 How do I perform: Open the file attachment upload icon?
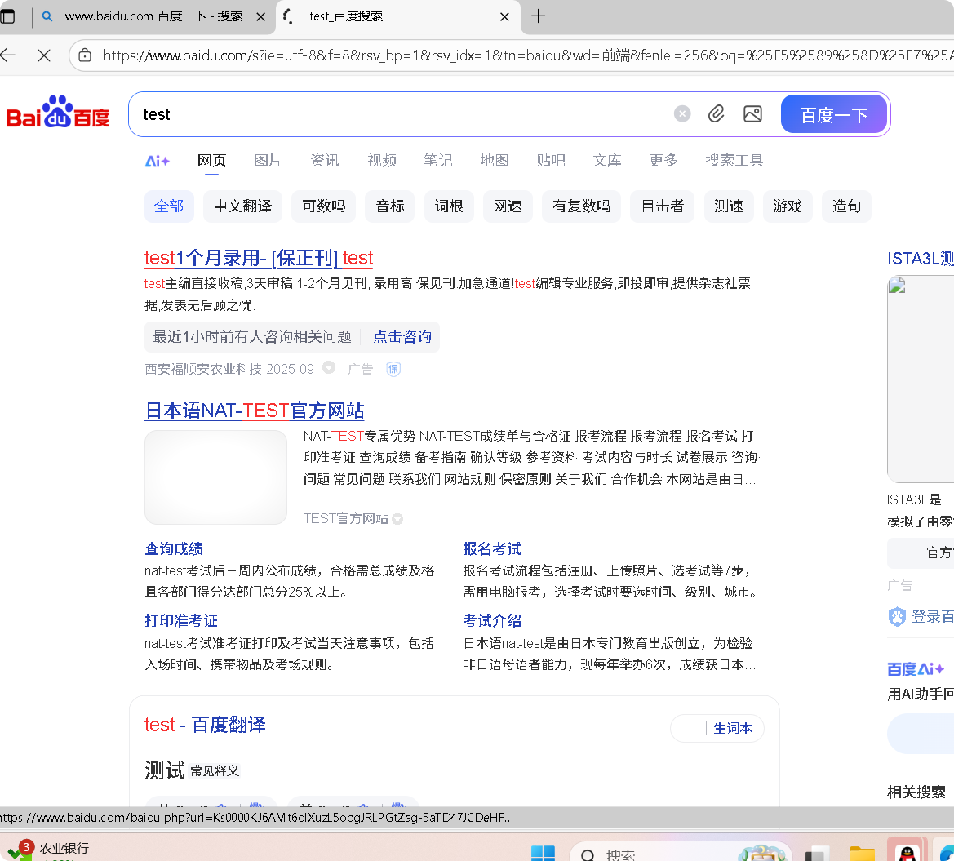click(716, 113)
